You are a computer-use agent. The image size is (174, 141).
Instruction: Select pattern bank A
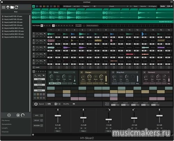point(42,26)
